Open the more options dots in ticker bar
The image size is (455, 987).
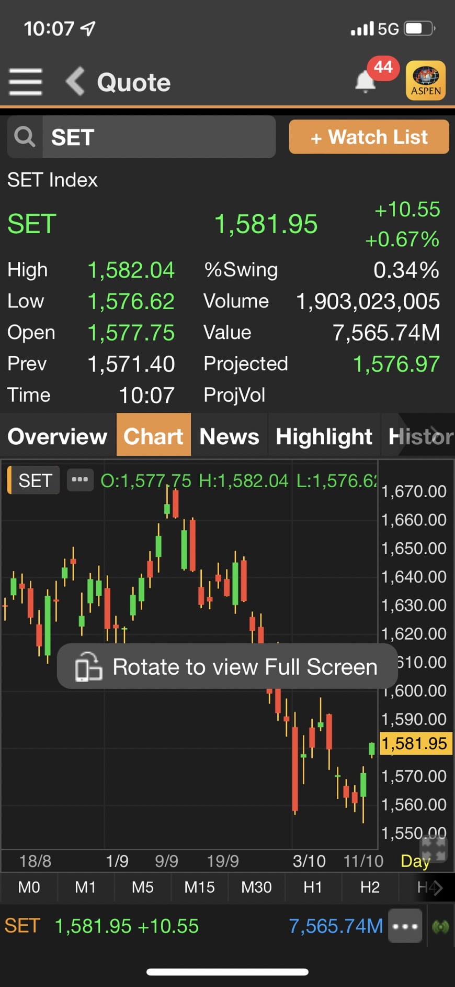click(x=405, y=926)
